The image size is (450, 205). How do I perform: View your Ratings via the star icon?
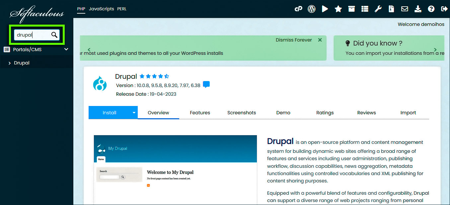(338, 9)
